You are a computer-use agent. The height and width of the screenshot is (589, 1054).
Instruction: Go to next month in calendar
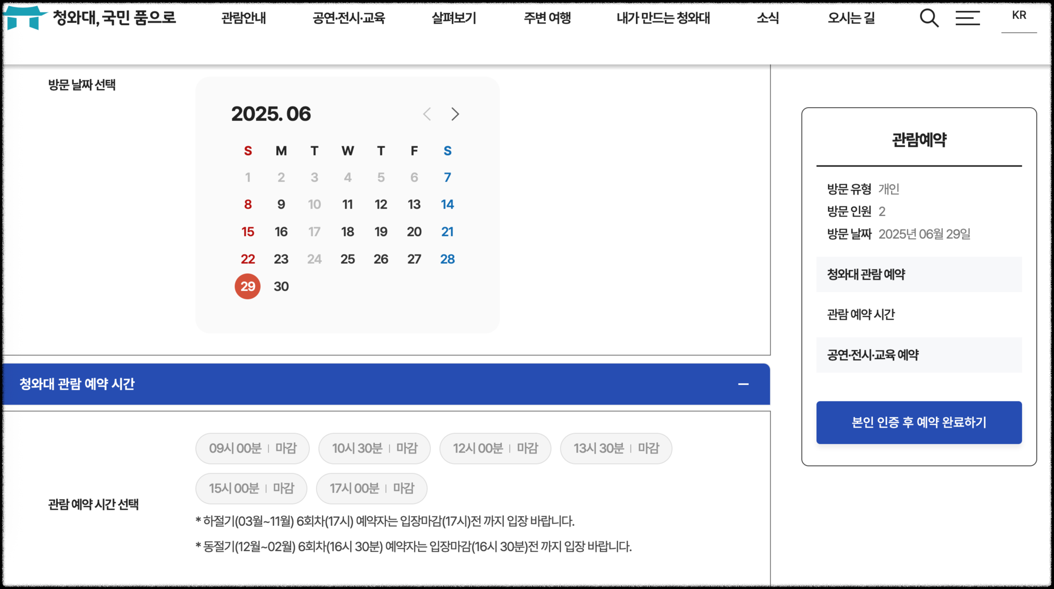coord(455,114)
